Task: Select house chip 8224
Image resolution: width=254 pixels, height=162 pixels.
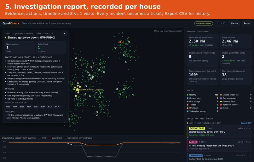Action: [x=50, y=107]
